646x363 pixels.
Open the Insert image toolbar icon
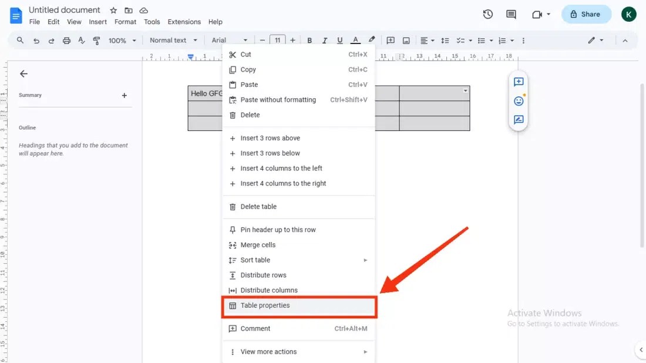click(x=406, y=40)
